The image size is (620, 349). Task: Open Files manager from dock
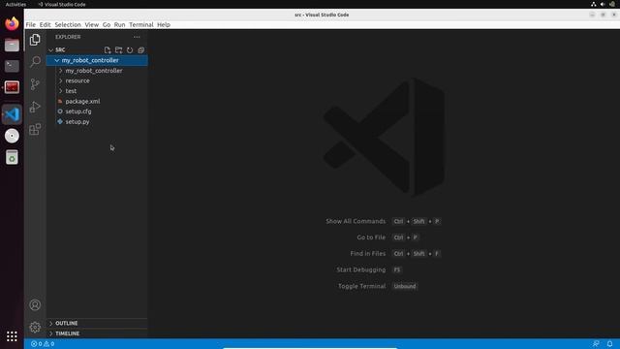coord(12,46)
